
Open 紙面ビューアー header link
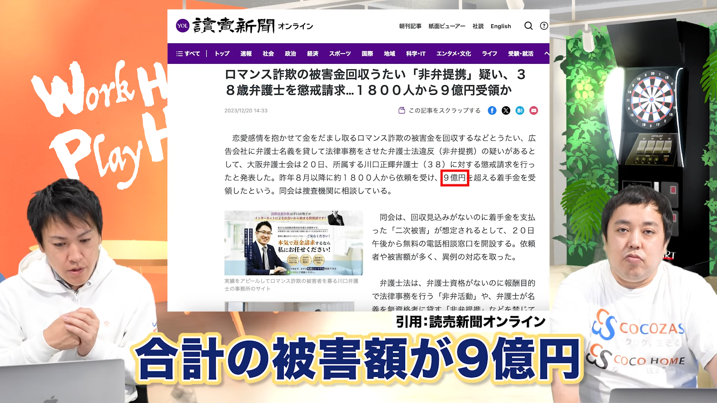pos(447,26)
